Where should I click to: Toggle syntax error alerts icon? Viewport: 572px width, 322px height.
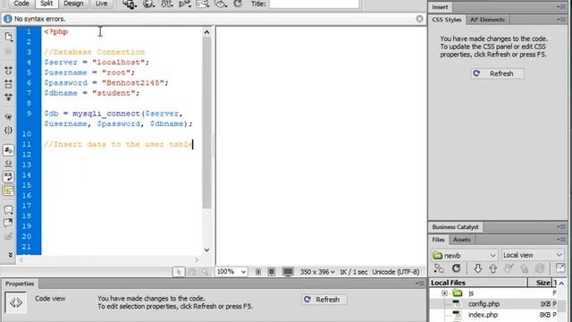click(x=8, y=191)
